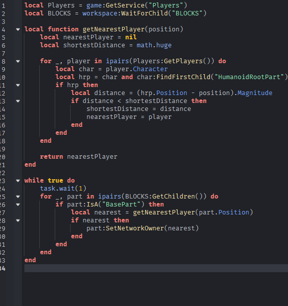Fold the 'if distance < shortestDistance' block
288x306 pixels.
pos(18,101)
